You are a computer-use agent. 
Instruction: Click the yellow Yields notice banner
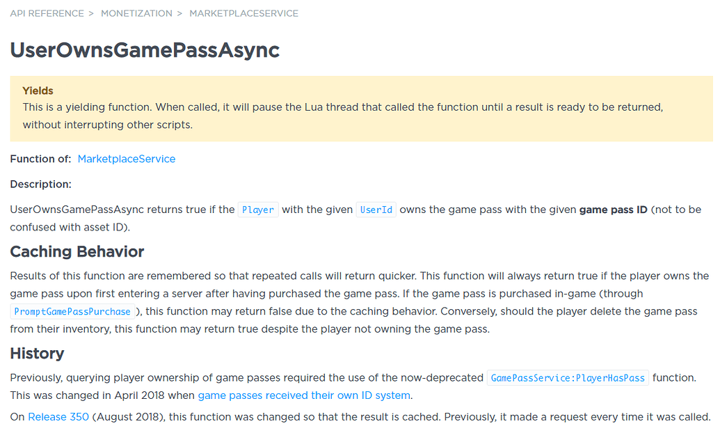pos(360,107)
